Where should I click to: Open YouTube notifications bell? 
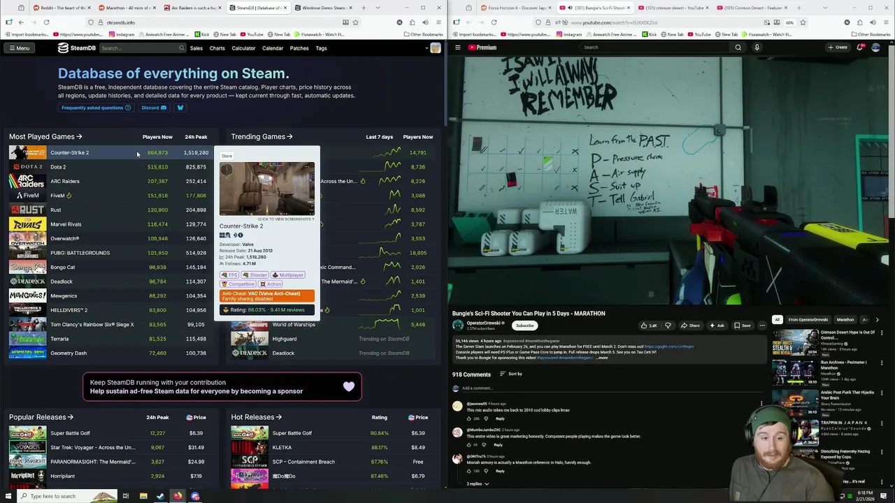coord(859,48)
